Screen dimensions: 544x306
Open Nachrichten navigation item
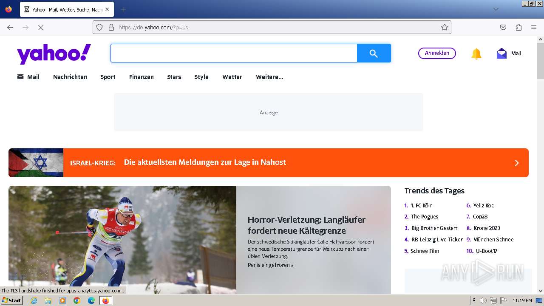pyautogui.click(x=70, y=77)
